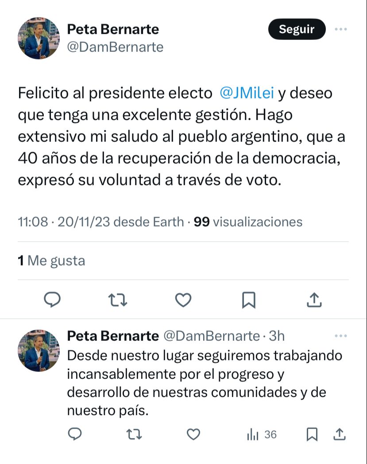View analytics of the reply tweet
This screenshot has width=367, height=464.
[x=261, y=435]
